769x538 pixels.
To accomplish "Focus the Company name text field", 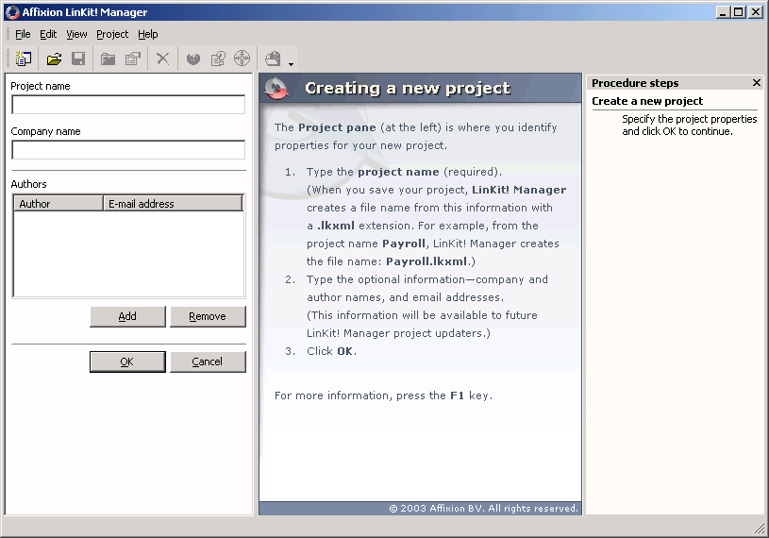I will pyautogui.click(x=127, y=150).
